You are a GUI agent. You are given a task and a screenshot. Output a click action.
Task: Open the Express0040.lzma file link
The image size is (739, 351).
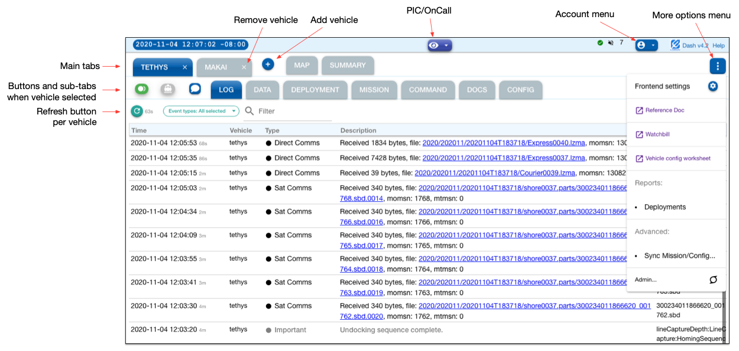pos(504,143)
